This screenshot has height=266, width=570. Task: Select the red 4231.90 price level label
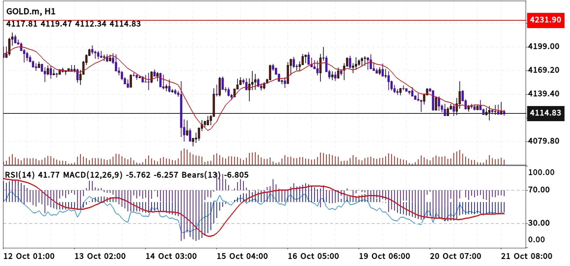coord(545,20)
